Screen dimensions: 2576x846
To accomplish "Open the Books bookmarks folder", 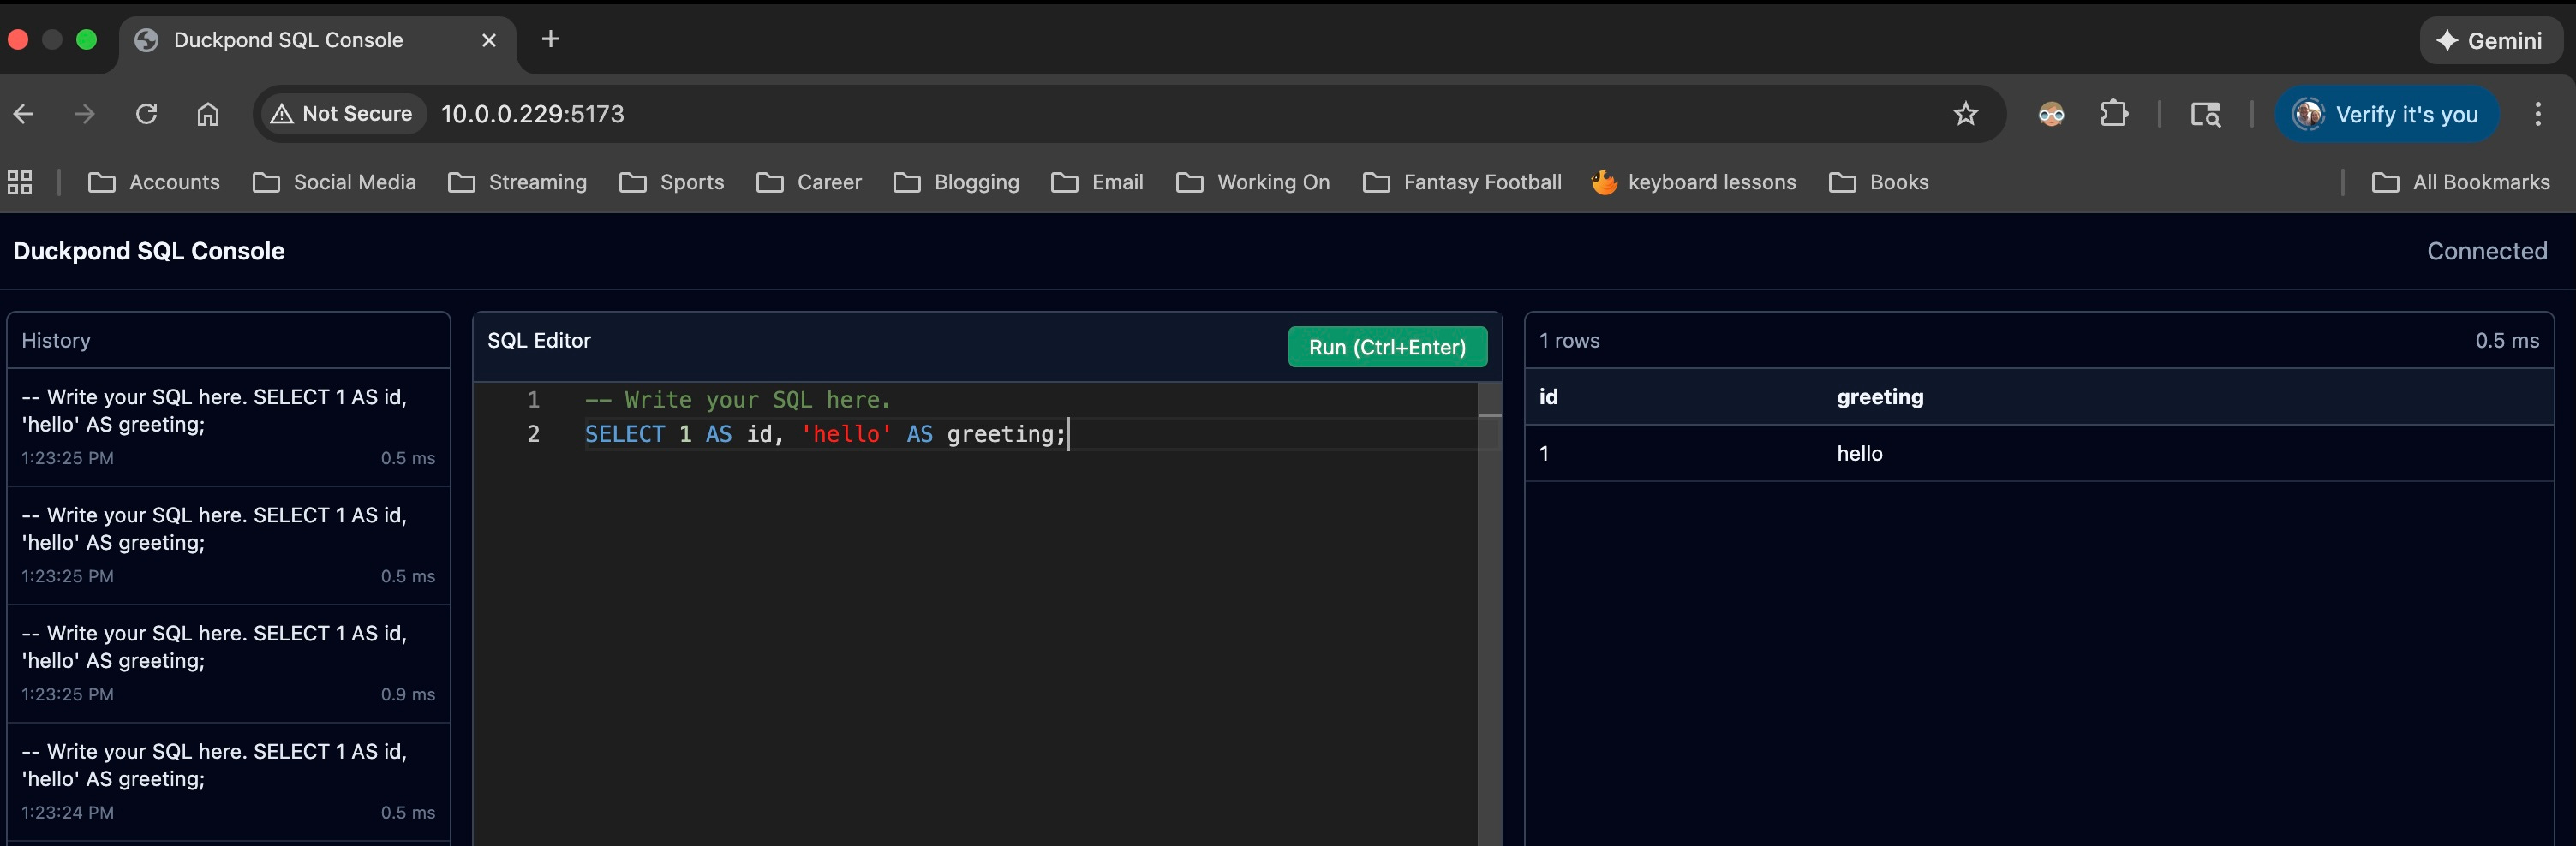I will coord(1879,182).
